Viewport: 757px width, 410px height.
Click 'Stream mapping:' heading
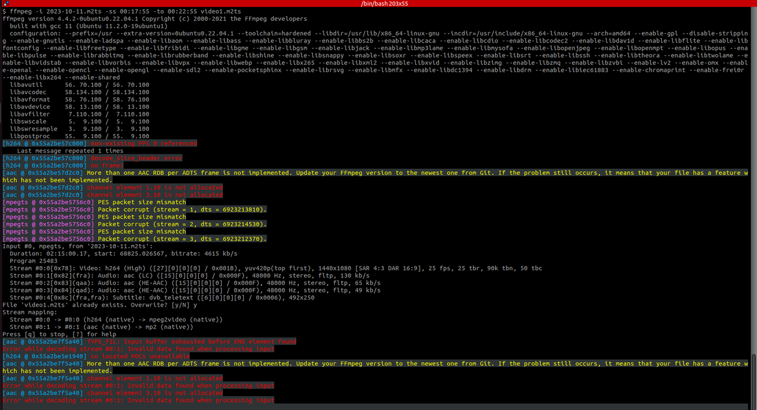pos(30,312)
